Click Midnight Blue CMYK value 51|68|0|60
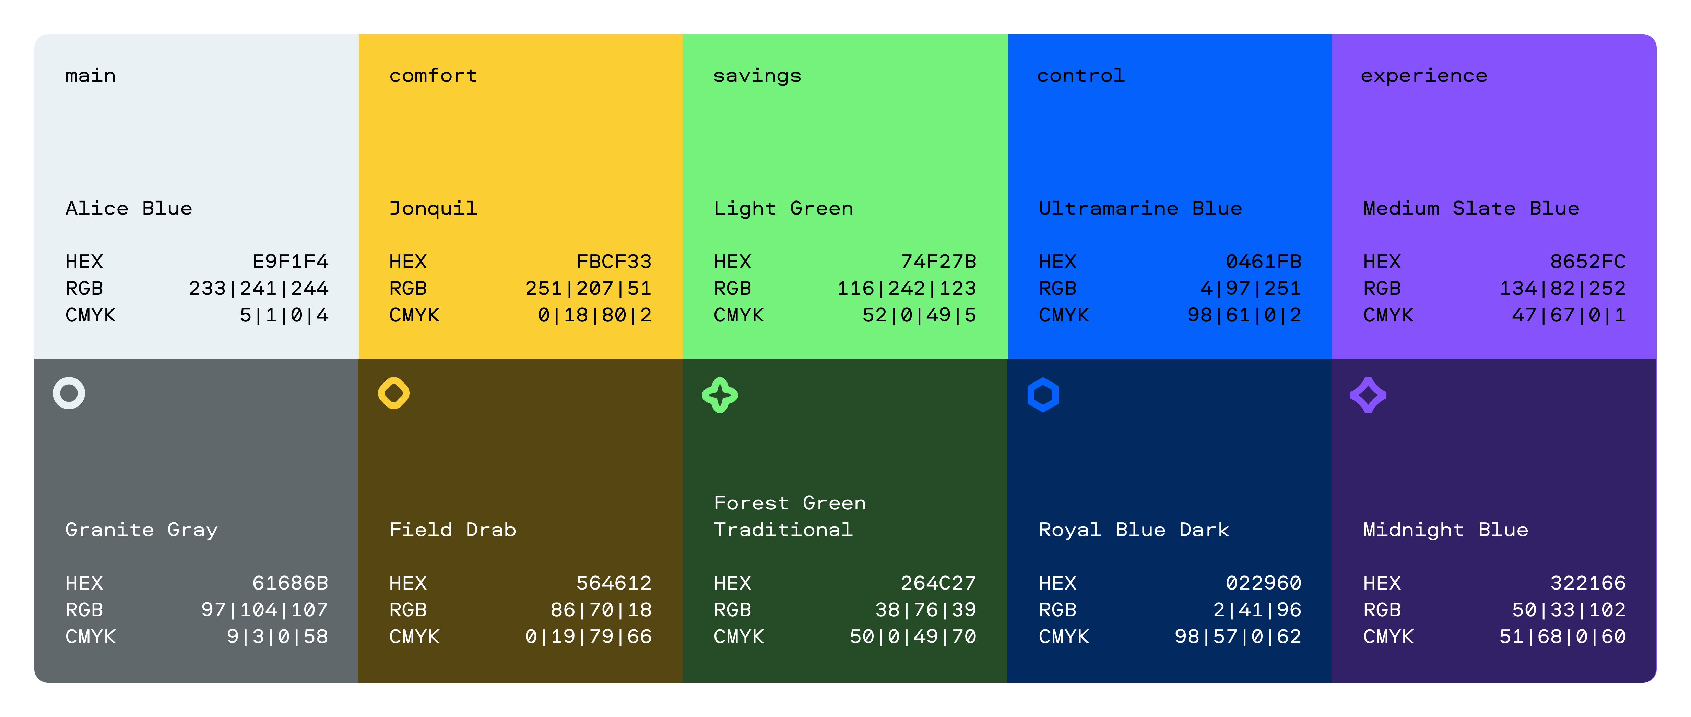 click(x=1562, y=636)
